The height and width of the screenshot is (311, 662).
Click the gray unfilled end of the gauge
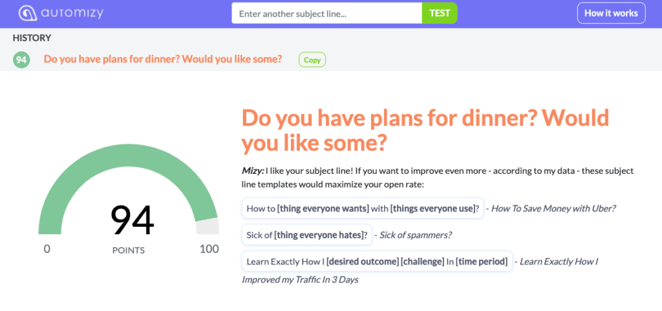point(208,226)
